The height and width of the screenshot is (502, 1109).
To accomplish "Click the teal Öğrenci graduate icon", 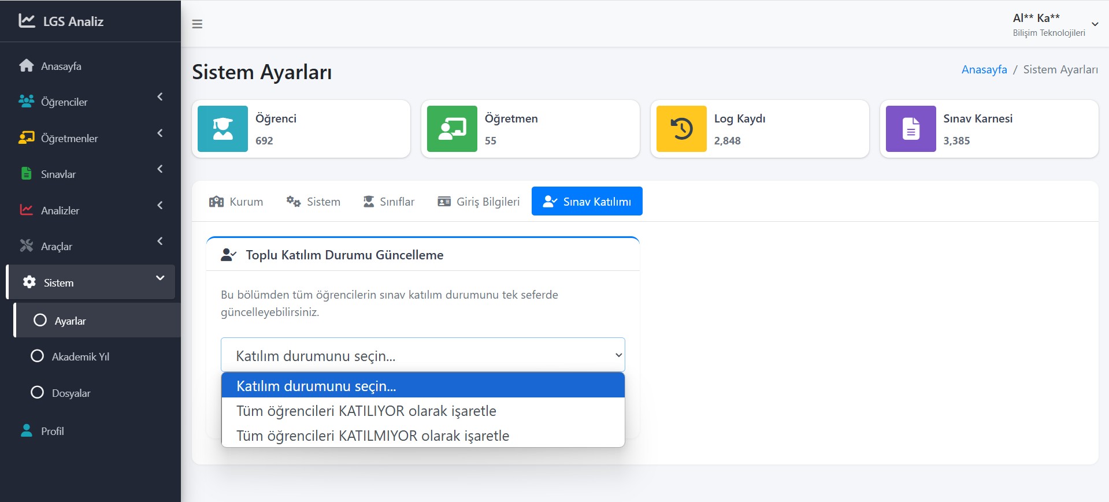I will click(222, 129).
